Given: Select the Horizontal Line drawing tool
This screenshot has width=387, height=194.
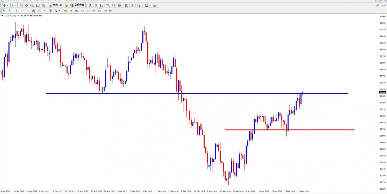Looking at the screenshot, I should tap(22, 11).
